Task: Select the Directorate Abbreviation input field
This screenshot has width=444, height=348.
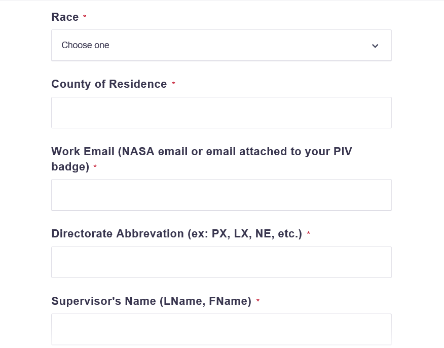Action: (x=221, y=262)
